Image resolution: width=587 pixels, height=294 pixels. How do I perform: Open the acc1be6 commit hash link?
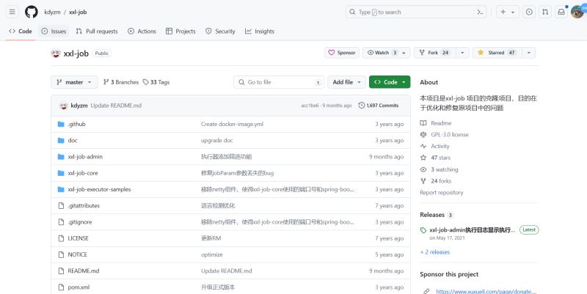coord(310,106)
